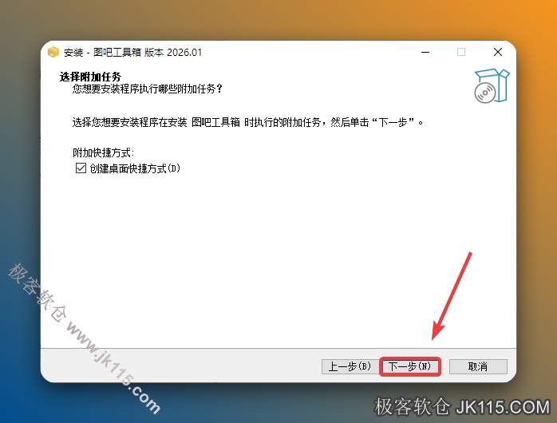Viewport: 557px width, 423px height.
Task: Minimize the installer window
Action: [425, 52]
